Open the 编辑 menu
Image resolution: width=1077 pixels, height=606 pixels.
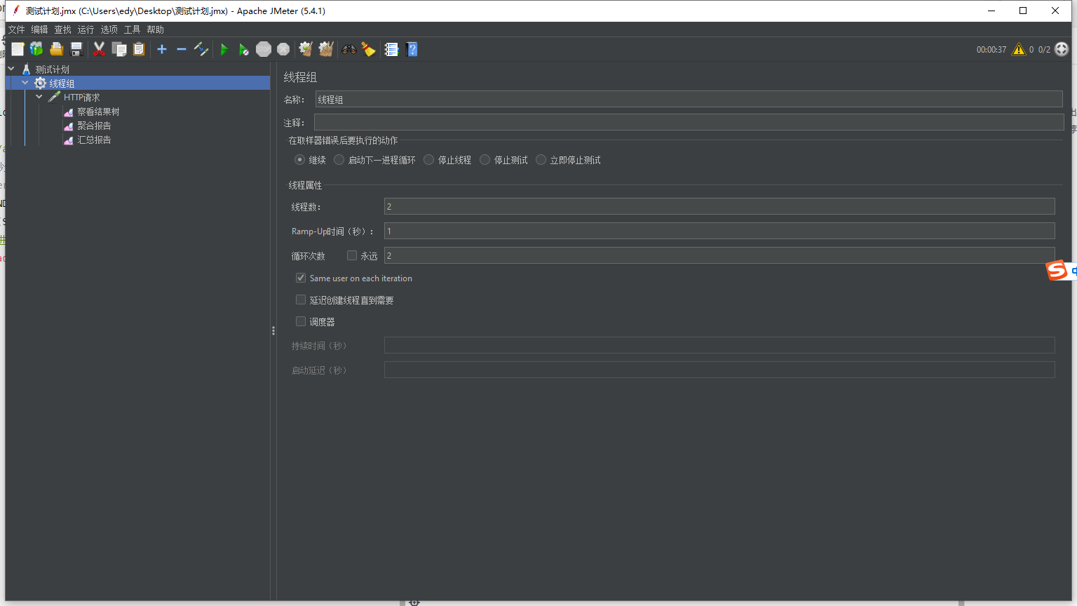point(39,29)
